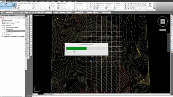173x97 pixels.
Task: Select Miscellaneous Utilities in tree
Action: [x=9, y=24]
